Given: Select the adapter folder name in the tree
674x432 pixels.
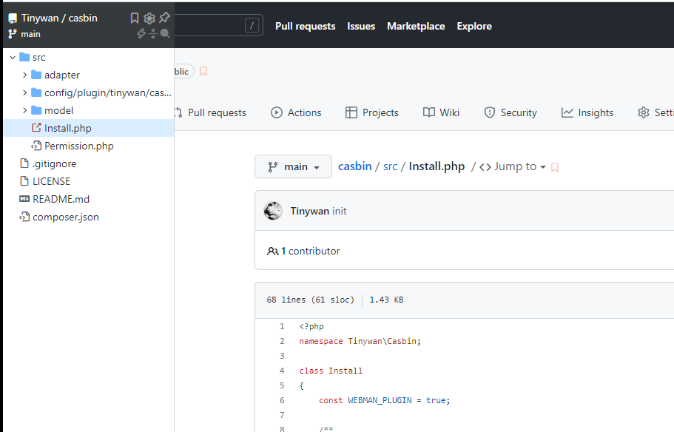Looking at the screenshot, I should pos(62,75).
